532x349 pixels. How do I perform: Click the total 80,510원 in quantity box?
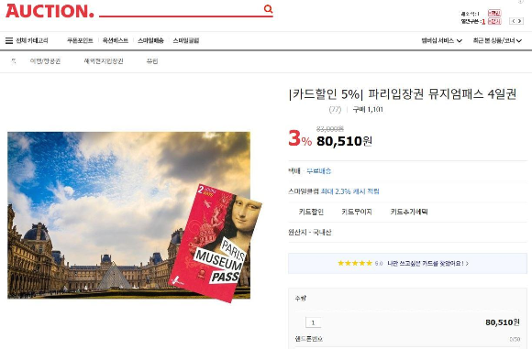[x=503, y=322]
